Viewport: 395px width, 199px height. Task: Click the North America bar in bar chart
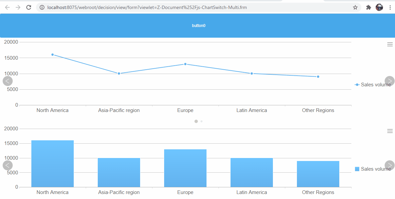(x=52, y=163)
